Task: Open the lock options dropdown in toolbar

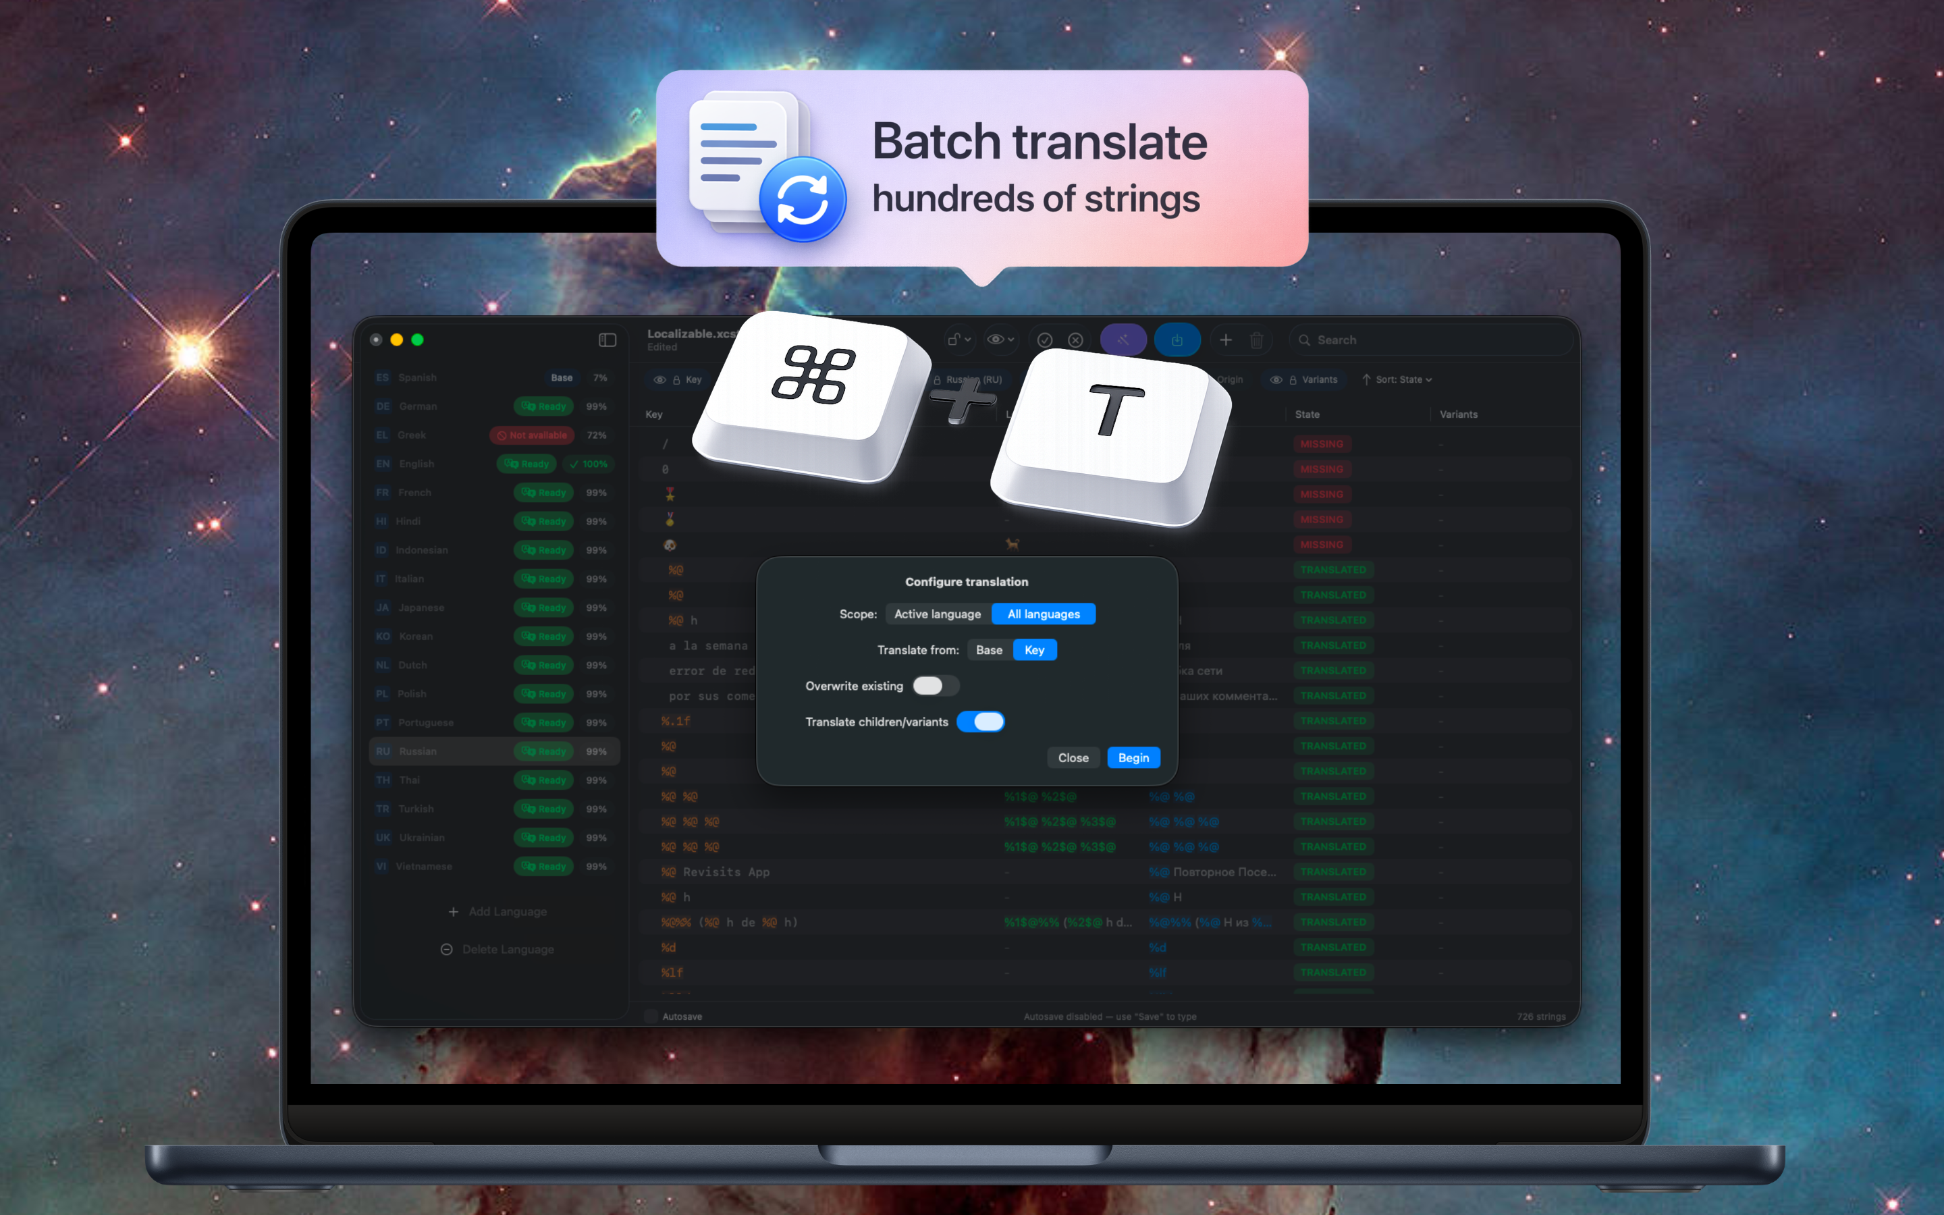Action: (959, 340)
